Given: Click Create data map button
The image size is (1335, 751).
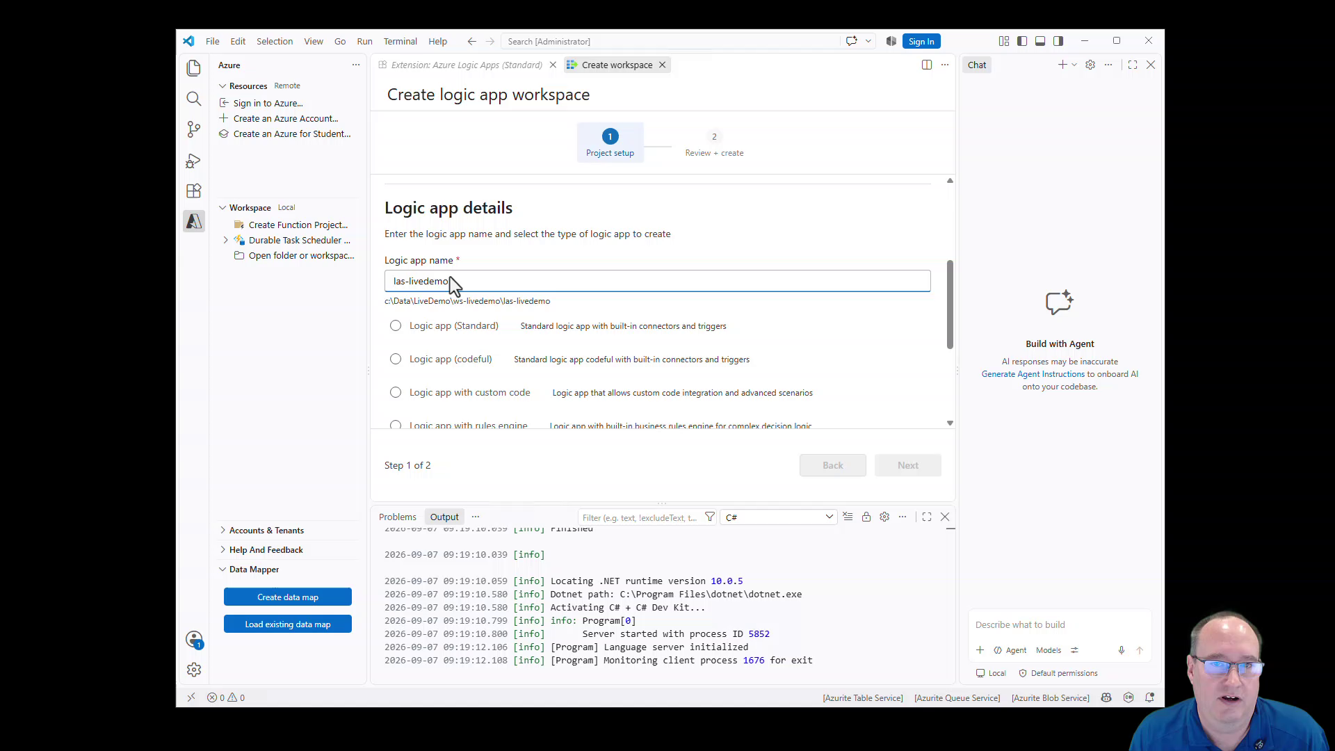Looking at the screenshot, I should (x=288, y=597).
